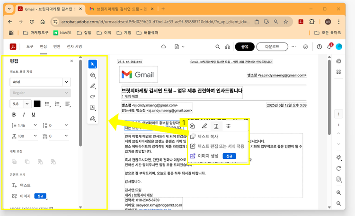
Task: Click the 다운로드 button
Action: 272,47
